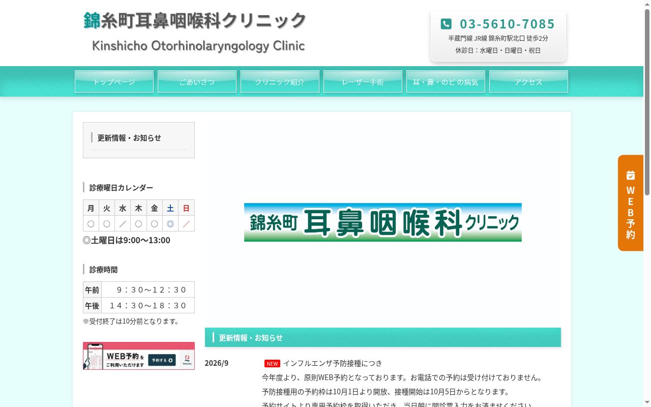Image resolution: width=651 pixels, height=407 pixels.
Task: Click the 午前 hours 9:30〜12:30 cell
Action: point(148,290)
